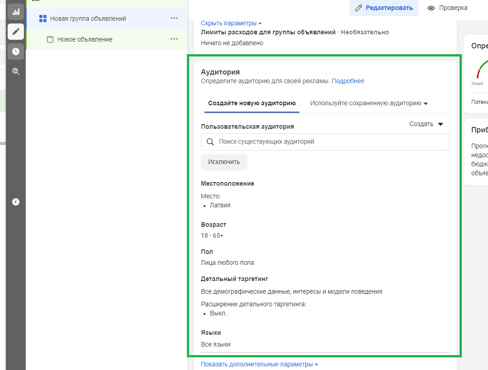Switch to Проверка with the eye icon
This screenshot has width=488, height=370.
point(447,8)
